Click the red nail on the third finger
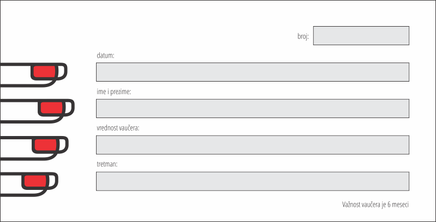 pyautogui.click(x=45, y=145)
